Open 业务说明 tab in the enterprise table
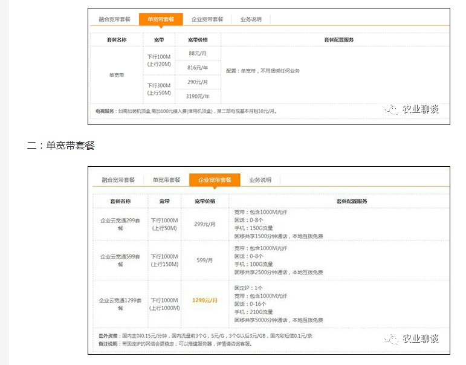Screen dimensions: 466x365 coord(260,180)
